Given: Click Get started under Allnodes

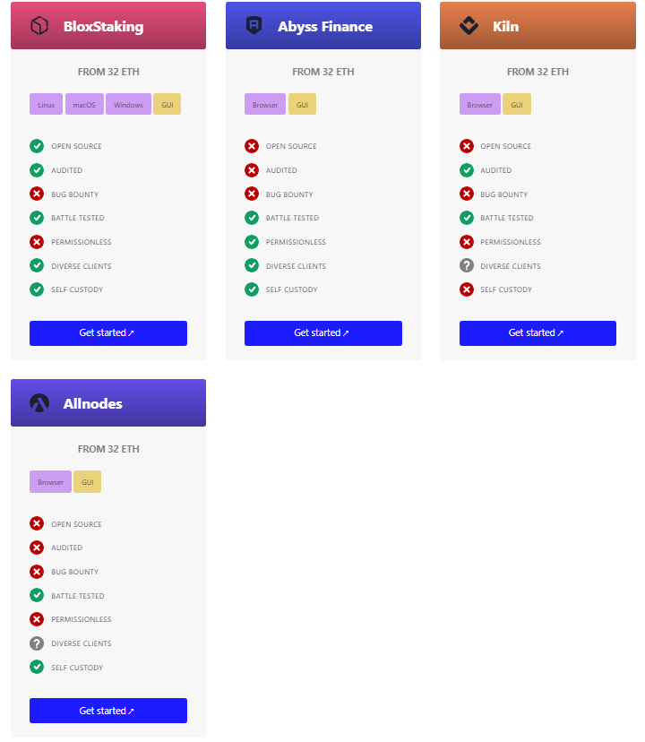Looking at the screenshot, I should pos(107,710).
